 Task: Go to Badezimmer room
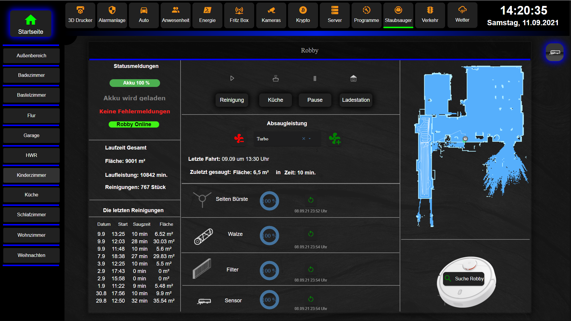(31, 75)
